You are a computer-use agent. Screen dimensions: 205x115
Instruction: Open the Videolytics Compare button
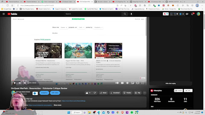tap(178, 90)
